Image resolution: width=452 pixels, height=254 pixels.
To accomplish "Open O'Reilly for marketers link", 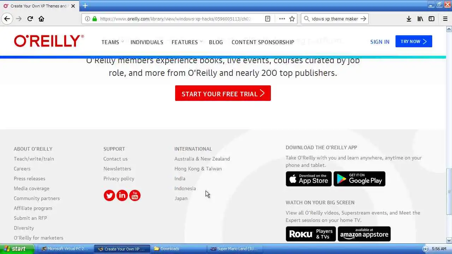I will click(38, 238).
